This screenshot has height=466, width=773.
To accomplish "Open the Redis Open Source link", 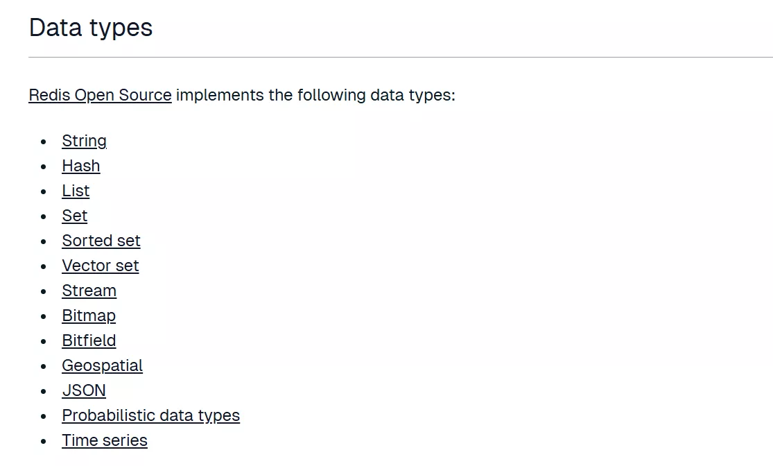I will coord(100,95).
